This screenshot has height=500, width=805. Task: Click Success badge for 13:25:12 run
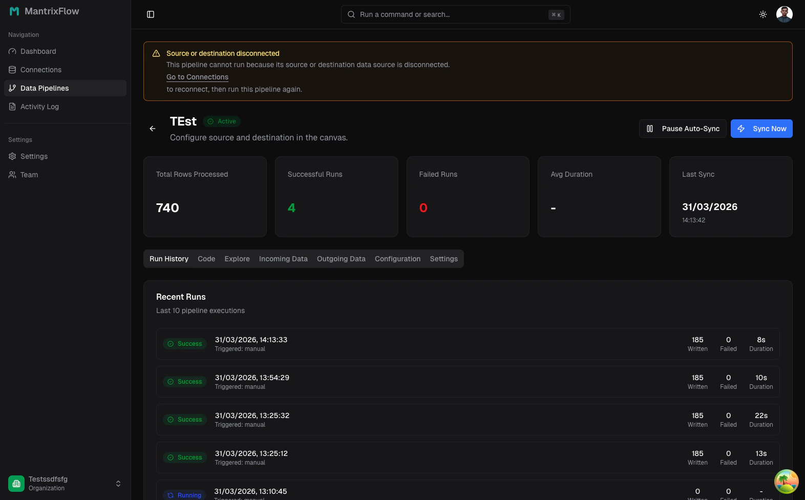coord(185,457)
